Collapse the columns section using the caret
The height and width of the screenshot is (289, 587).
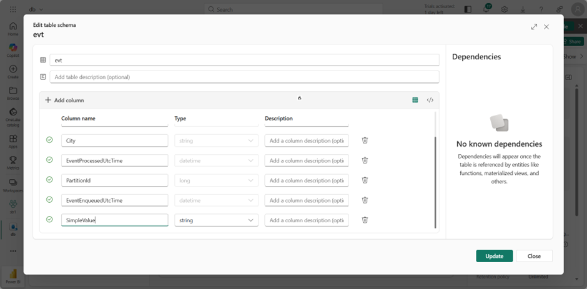point(300,98)
